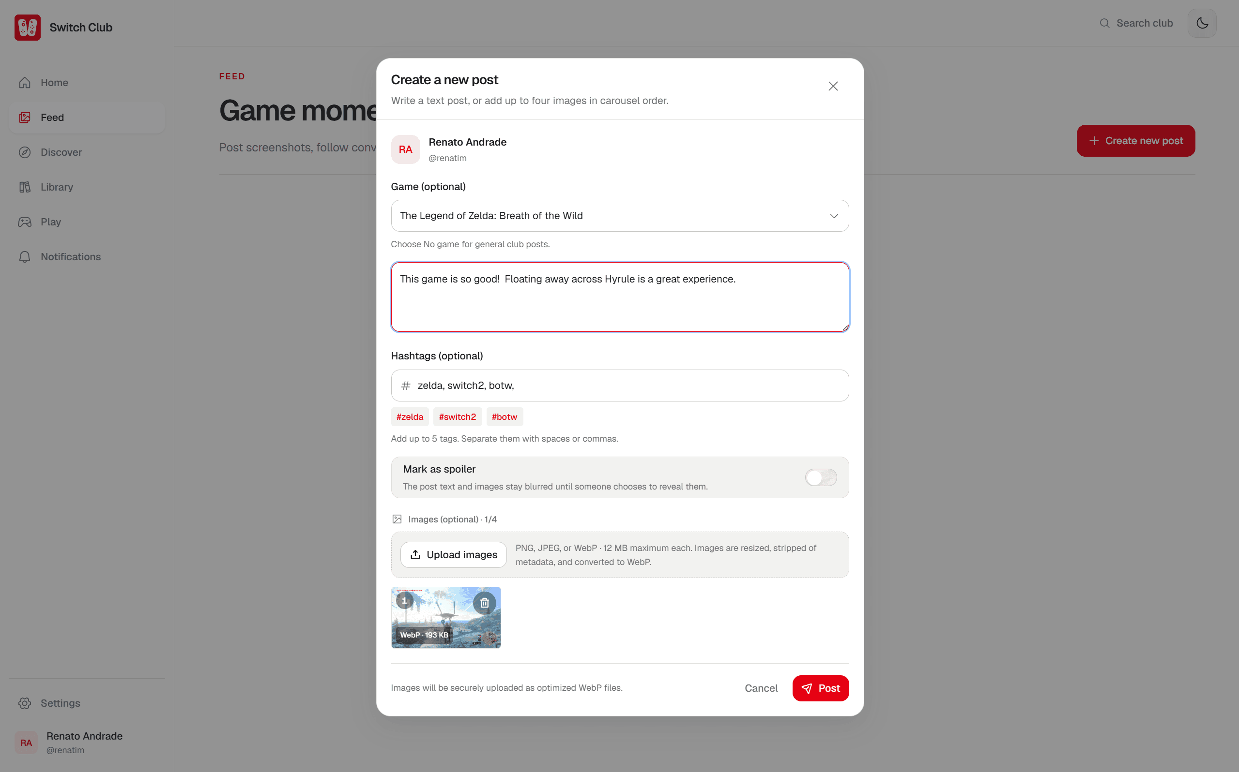Navigate to Library in sidebar

[x=87, y=187]
